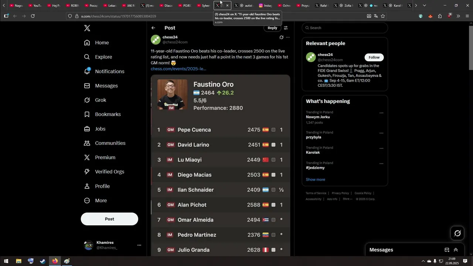473x266 pixels.
Task: Click the Grok explain icon on the post
Action: click(281, 37)
